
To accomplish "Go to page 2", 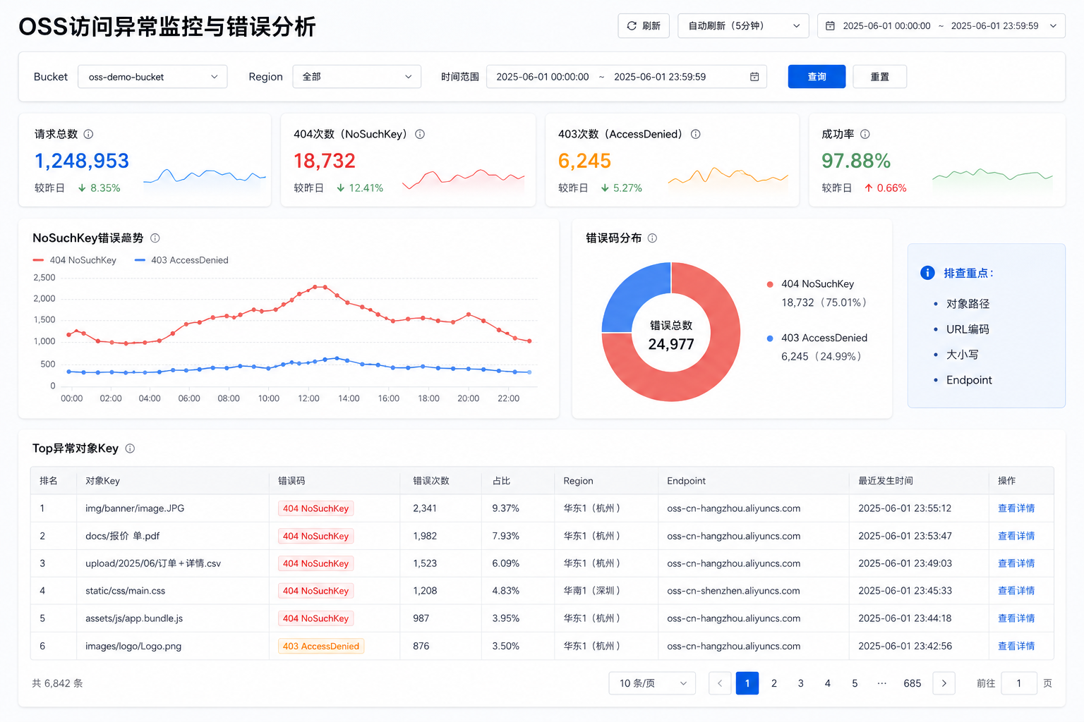I will tap(774, 683).
